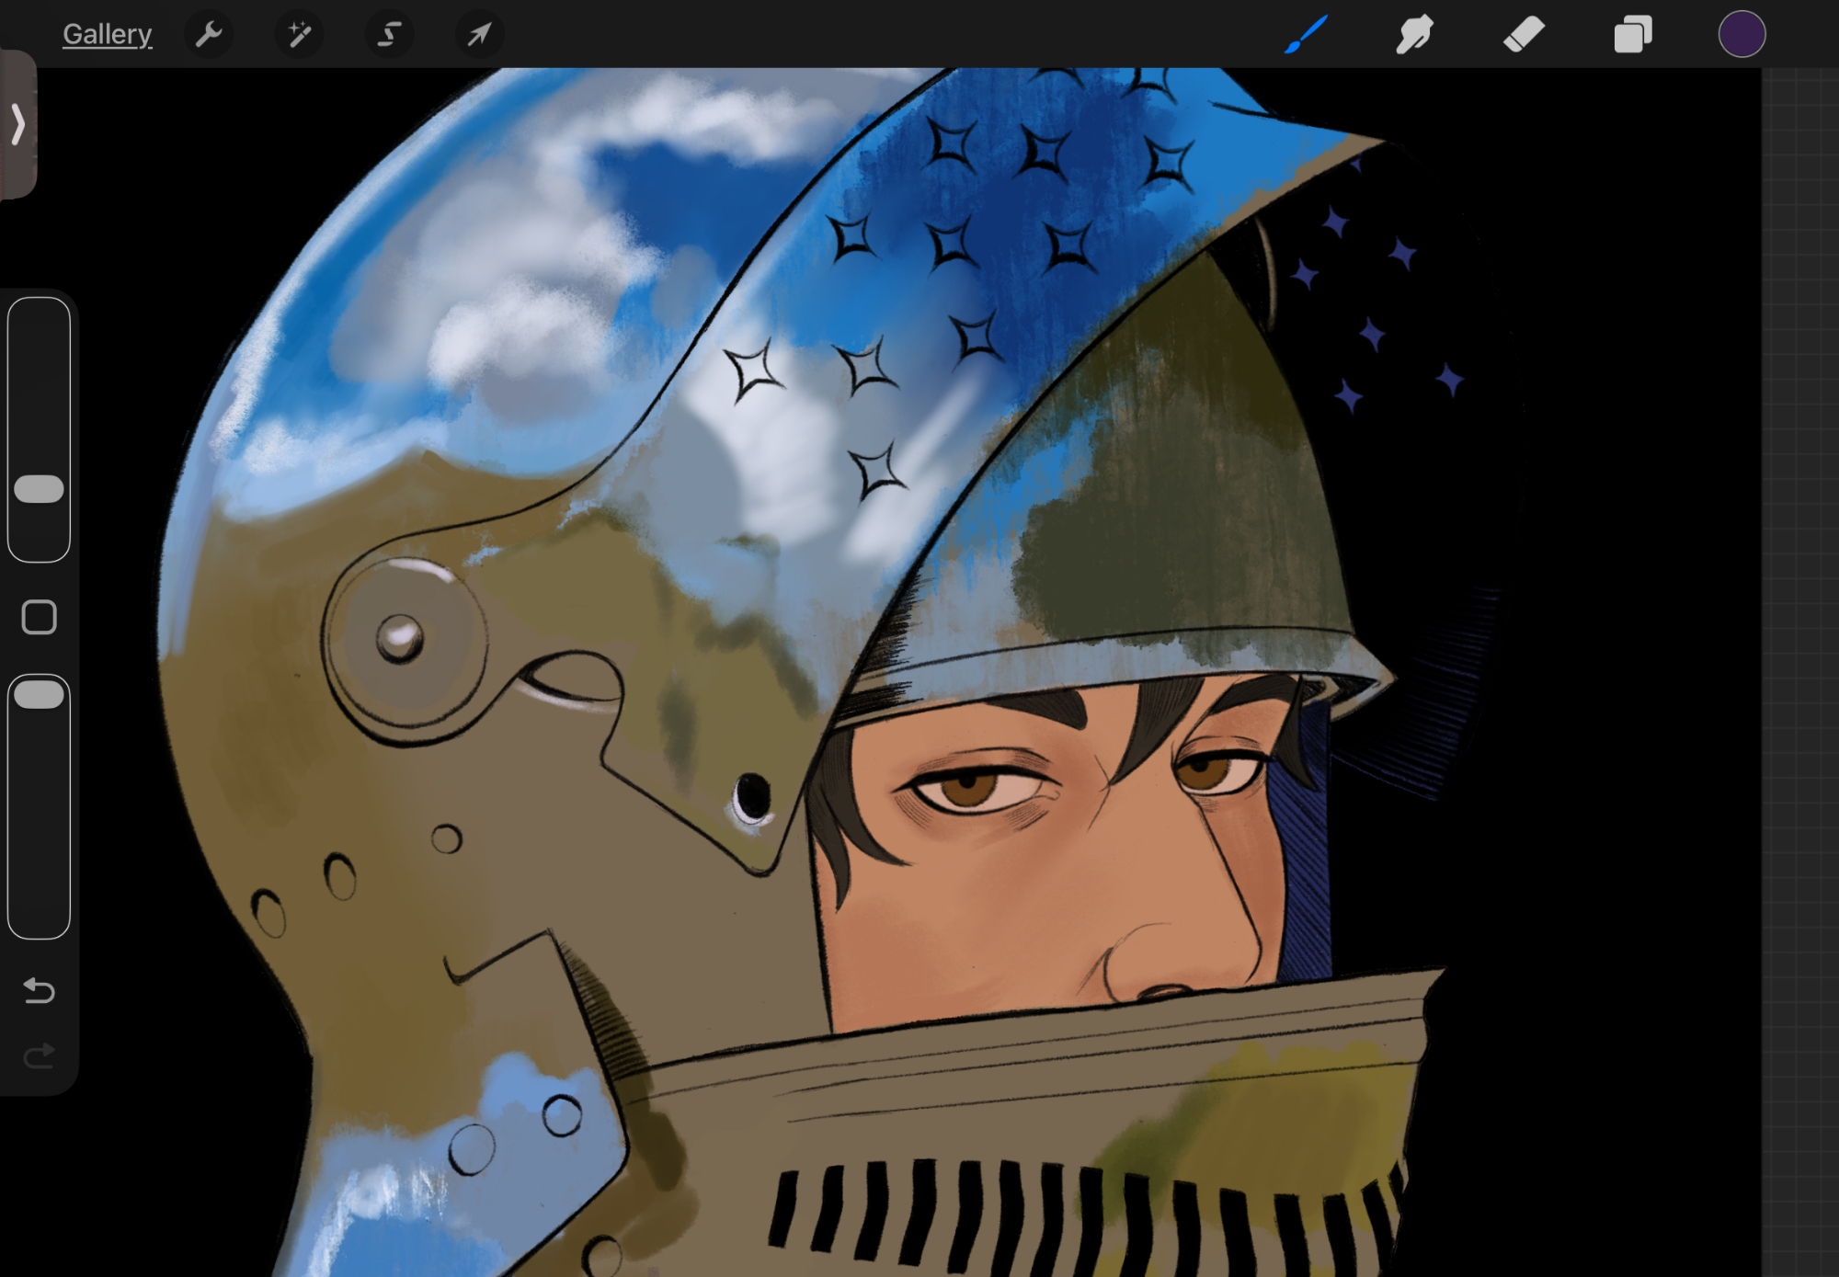Open the Adjustments magic wand menu

point(299,35)
